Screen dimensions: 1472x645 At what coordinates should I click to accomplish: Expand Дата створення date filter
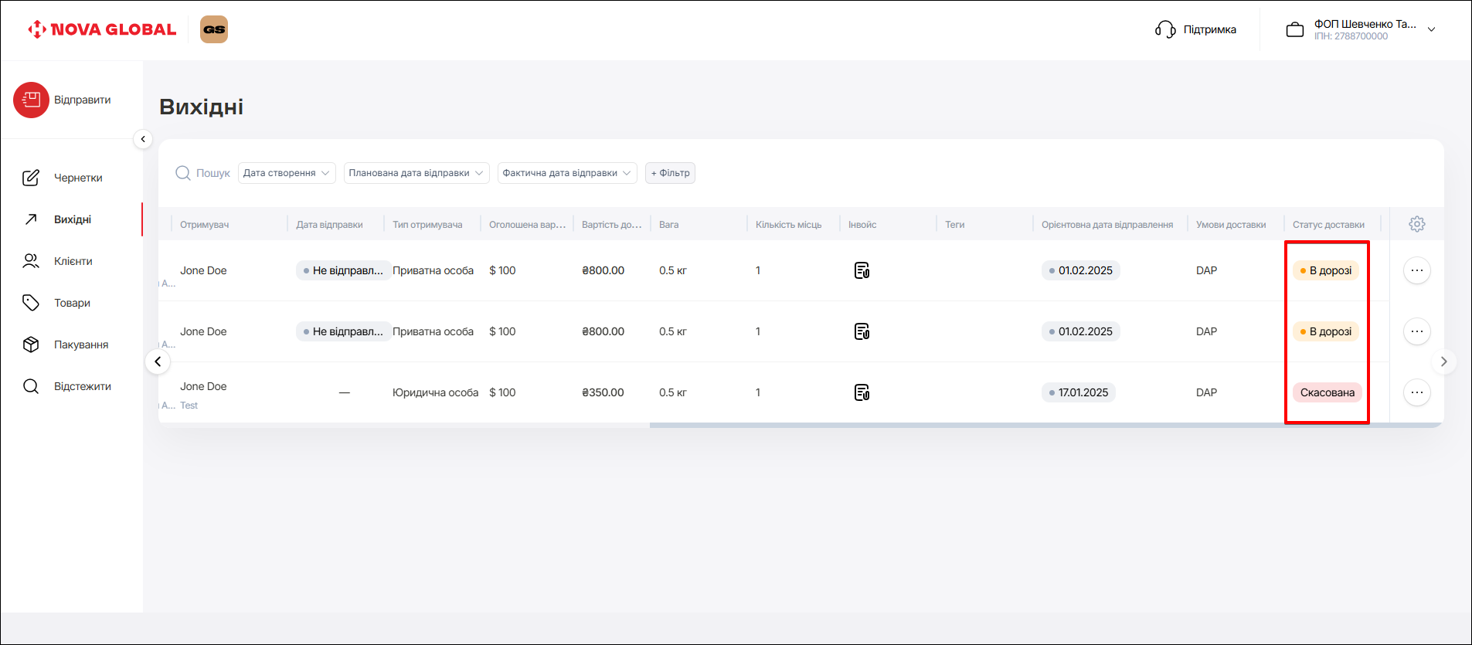[287, 173]
